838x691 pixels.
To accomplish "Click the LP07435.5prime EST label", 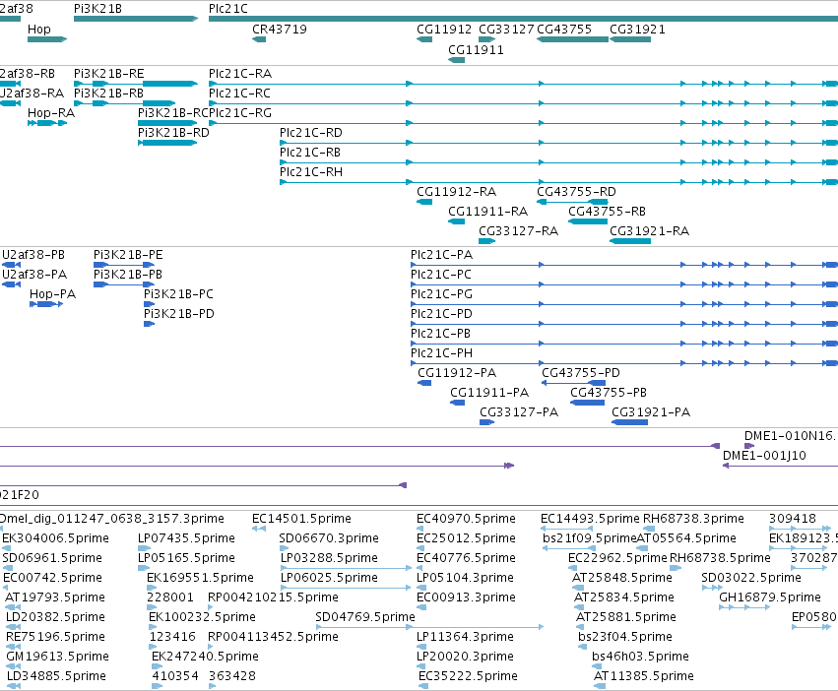I will 186,538.
